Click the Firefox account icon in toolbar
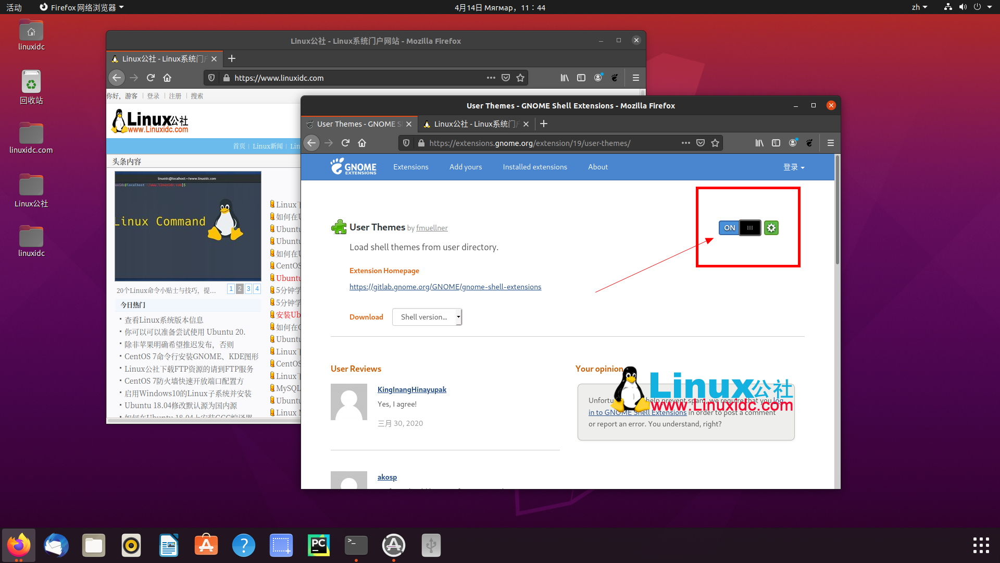The height and width of the screenshot is (563, 1000). click(793, 143)
